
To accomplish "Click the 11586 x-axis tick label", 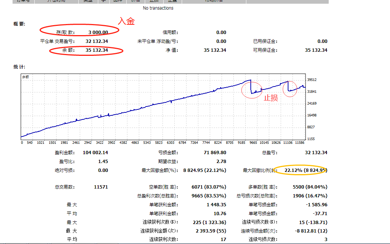I will coord(300,143).
